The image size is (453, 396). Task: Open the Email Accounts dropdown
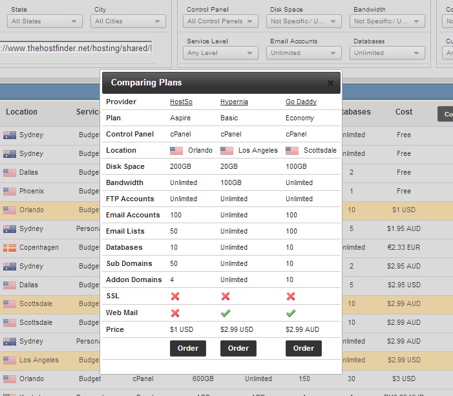point(304,53)
